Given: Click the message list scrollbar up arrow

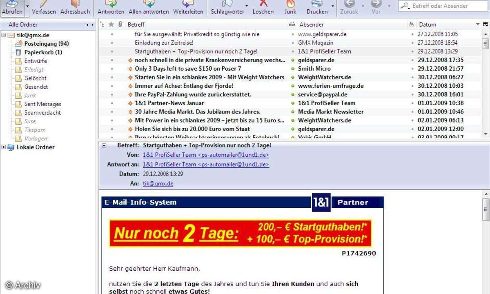Looking at the screenshot, I should point(486,34).
